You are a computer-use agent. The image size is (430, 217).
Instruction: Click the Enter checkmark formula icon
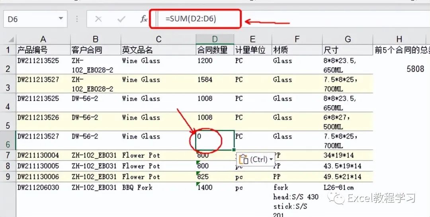tap(121, 19)
